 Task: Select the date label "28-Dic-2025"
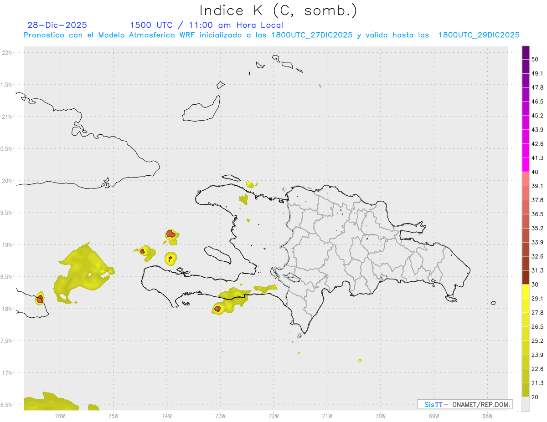pos(57,25)
